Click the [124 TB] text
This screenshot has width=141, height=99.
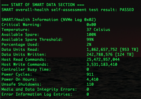tap(124, 54)
